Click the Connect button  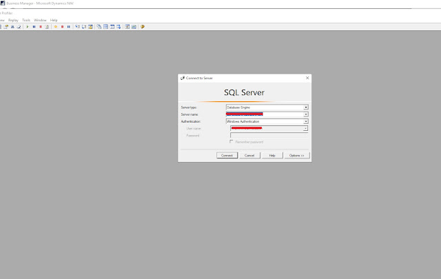click(x=227, y=155)
